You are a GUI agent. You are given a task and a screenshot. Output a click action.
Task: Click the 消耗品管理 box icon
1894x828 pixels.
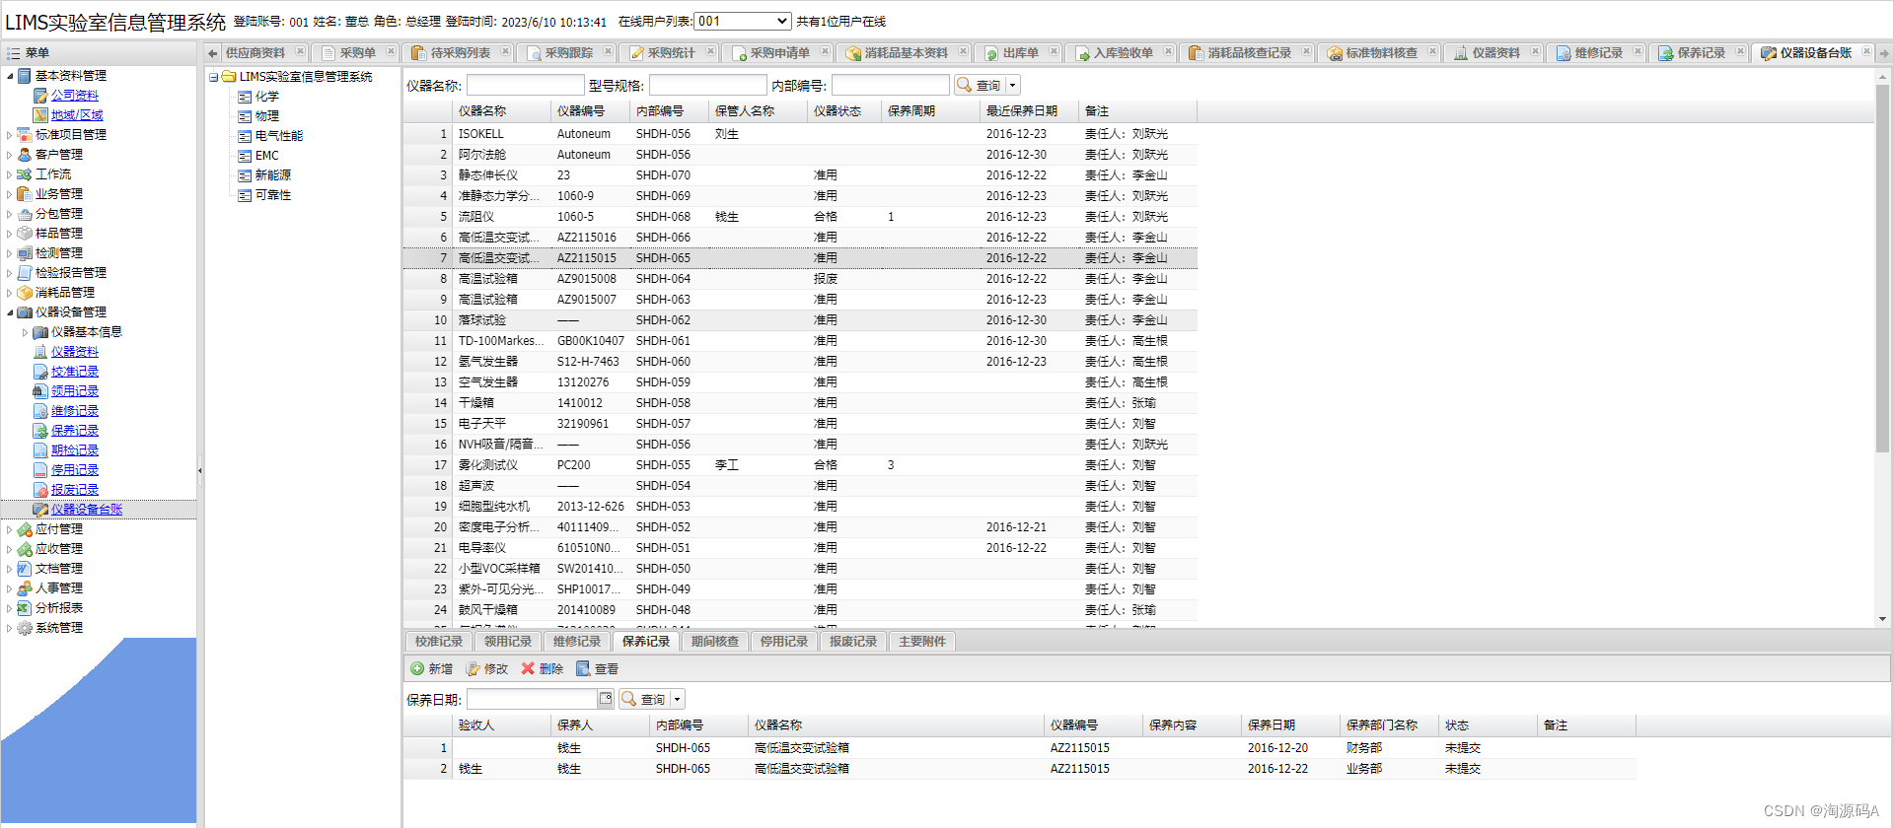(25, 293)
